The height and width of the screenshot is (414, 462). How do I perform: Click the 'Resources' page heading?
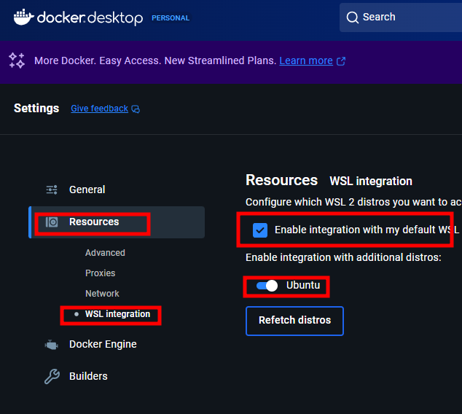tap(282, 180)
